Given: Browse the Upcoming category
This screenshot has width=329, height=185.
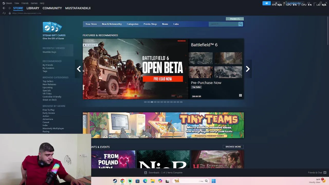Looking at the screenshot, I should [48, 88].
